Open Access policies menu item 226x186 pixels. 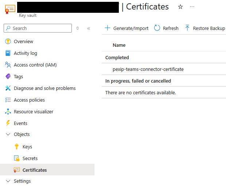pos(29,100)
